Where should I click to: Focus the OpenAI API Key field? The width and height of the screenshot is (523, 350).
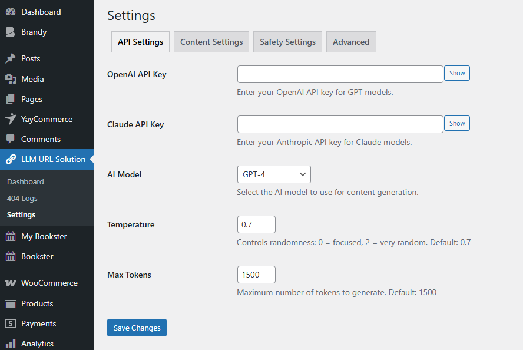coord(340,74)
